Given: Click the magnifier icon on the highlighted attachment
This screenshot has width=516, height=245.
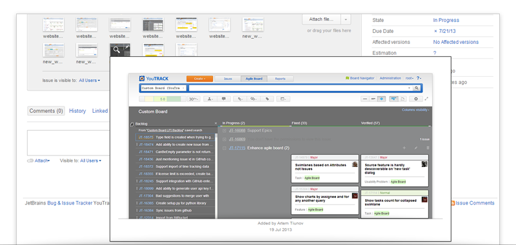Looking at the screenshot, I should (x=117, y=50).
